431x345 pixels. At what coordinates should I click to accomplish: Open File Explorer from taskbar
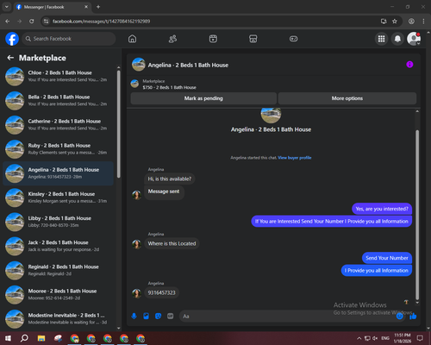[x=41, y=338]
